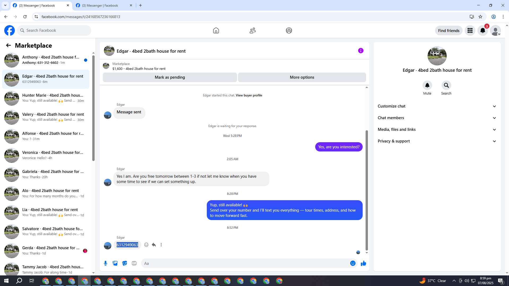Expand Privacy & support section
The width and height of the screenshot is (509, 286).
437,141
